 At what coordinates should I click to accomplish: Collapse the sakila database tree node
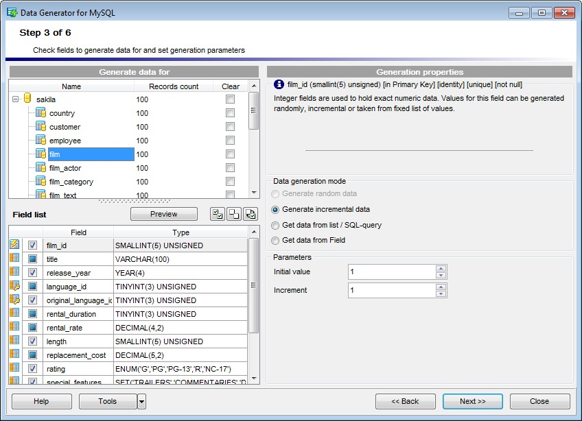(x=16, y=99)
